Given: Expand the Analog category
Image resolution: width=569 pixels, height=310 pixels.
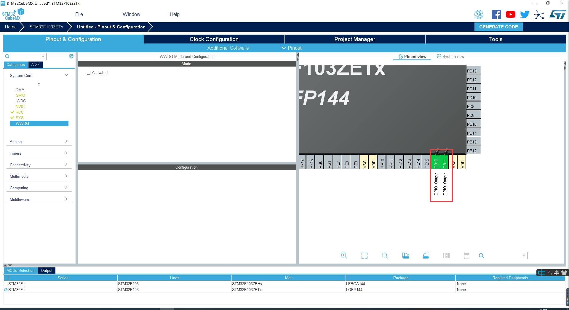Looking at the screenshot, I should 39,142.
